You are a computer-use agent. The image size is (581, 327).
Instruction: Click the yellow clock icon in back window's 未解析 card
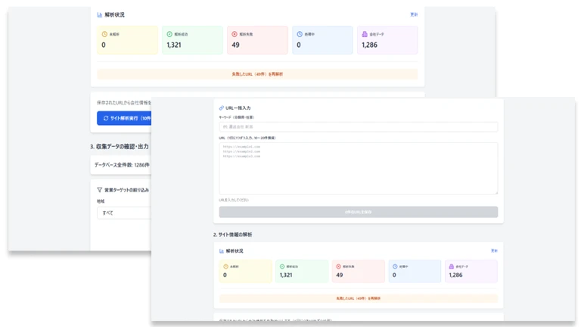[x=104, y=34]
